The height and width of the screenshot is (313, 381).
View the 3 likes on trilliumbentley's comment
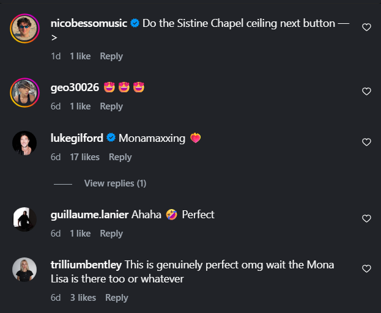click(83, 298)
